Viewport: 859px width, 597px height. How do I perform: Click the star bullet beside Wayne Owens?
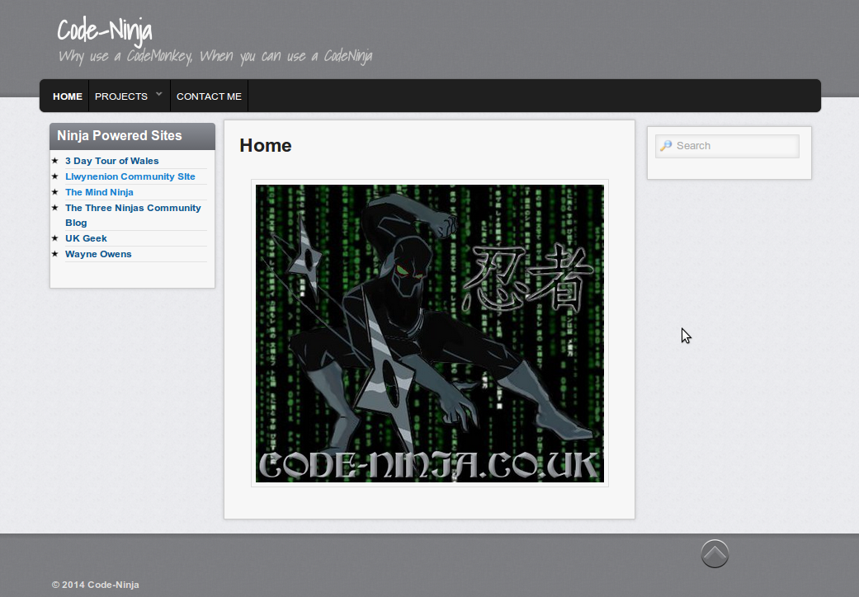(55, 254)
